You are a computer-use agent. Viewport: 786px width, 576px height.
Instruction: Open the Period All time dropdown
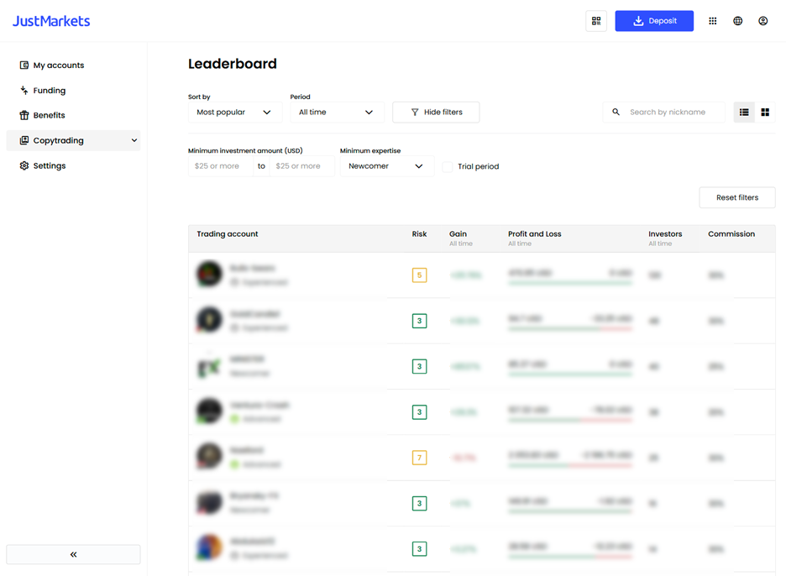[337, 113]
